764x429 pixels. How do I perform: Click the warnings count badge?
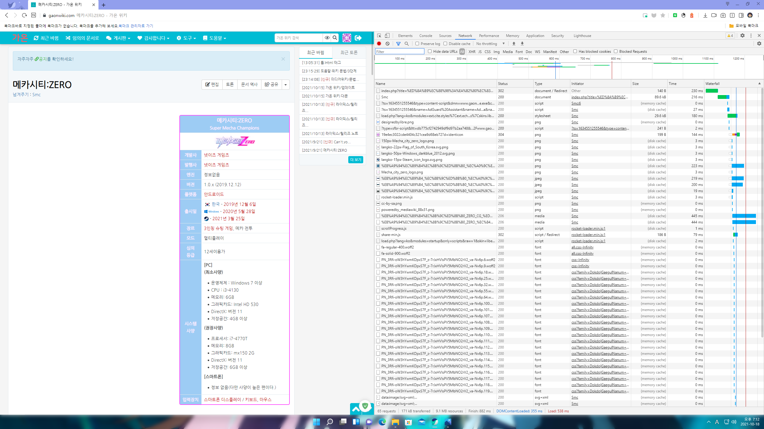point(730,36)
